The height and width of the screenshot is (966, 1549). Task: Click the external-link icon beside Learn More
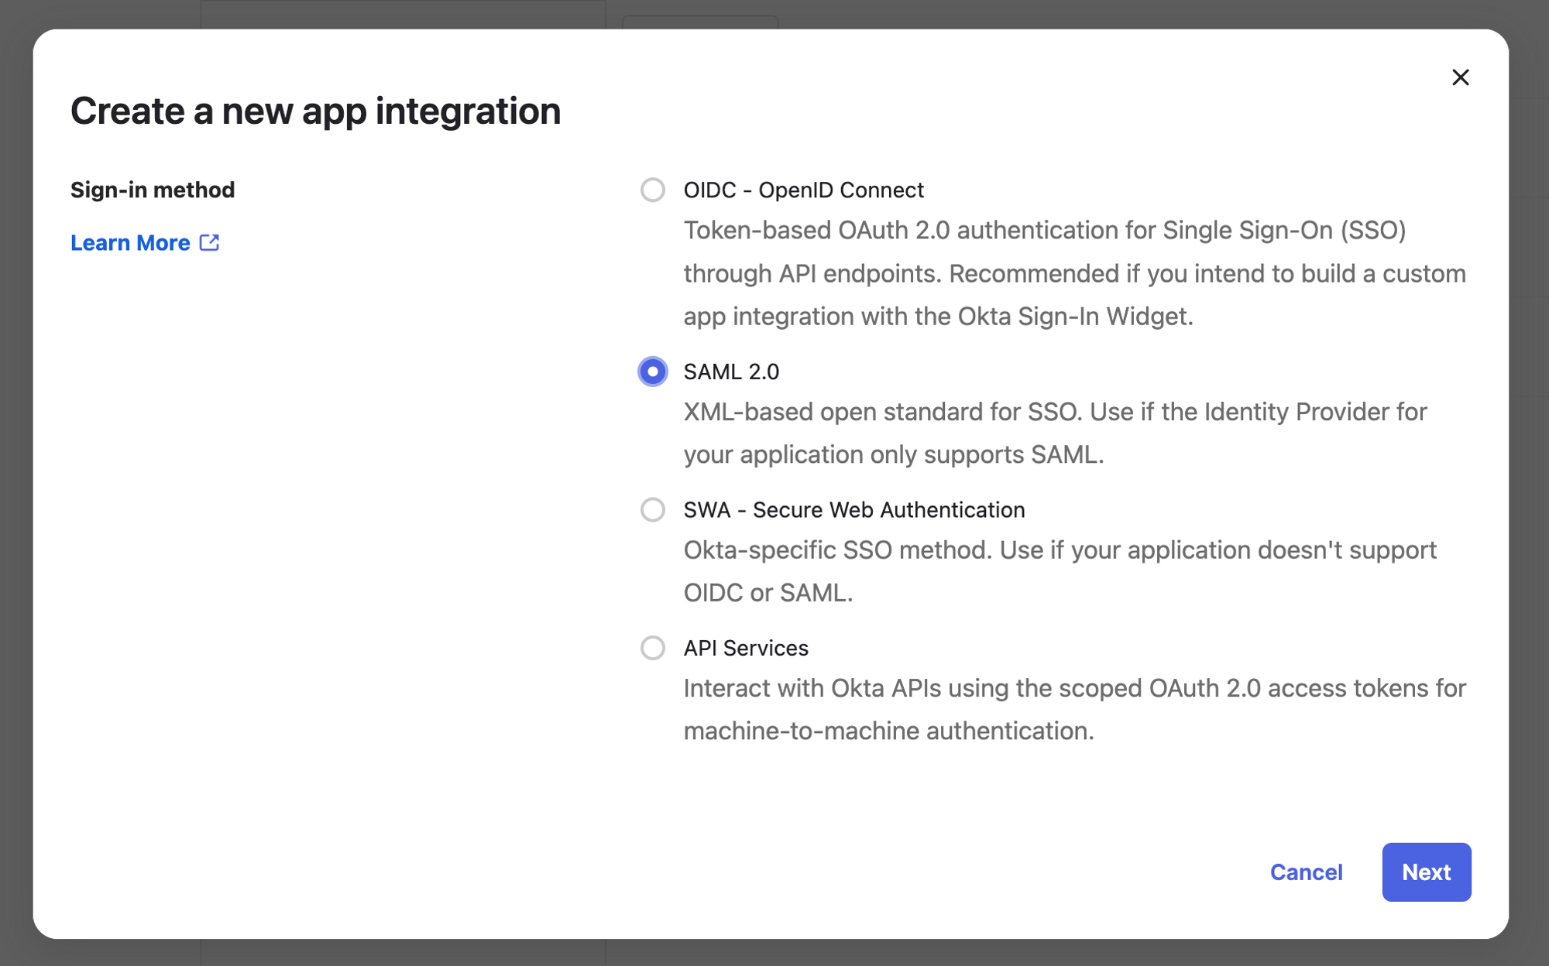(x=209, y=242)
